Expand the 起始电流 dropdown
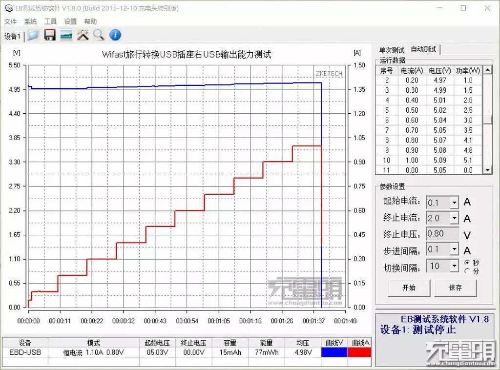The width and height of the screenshot is (500, 370). pos(455,203)
